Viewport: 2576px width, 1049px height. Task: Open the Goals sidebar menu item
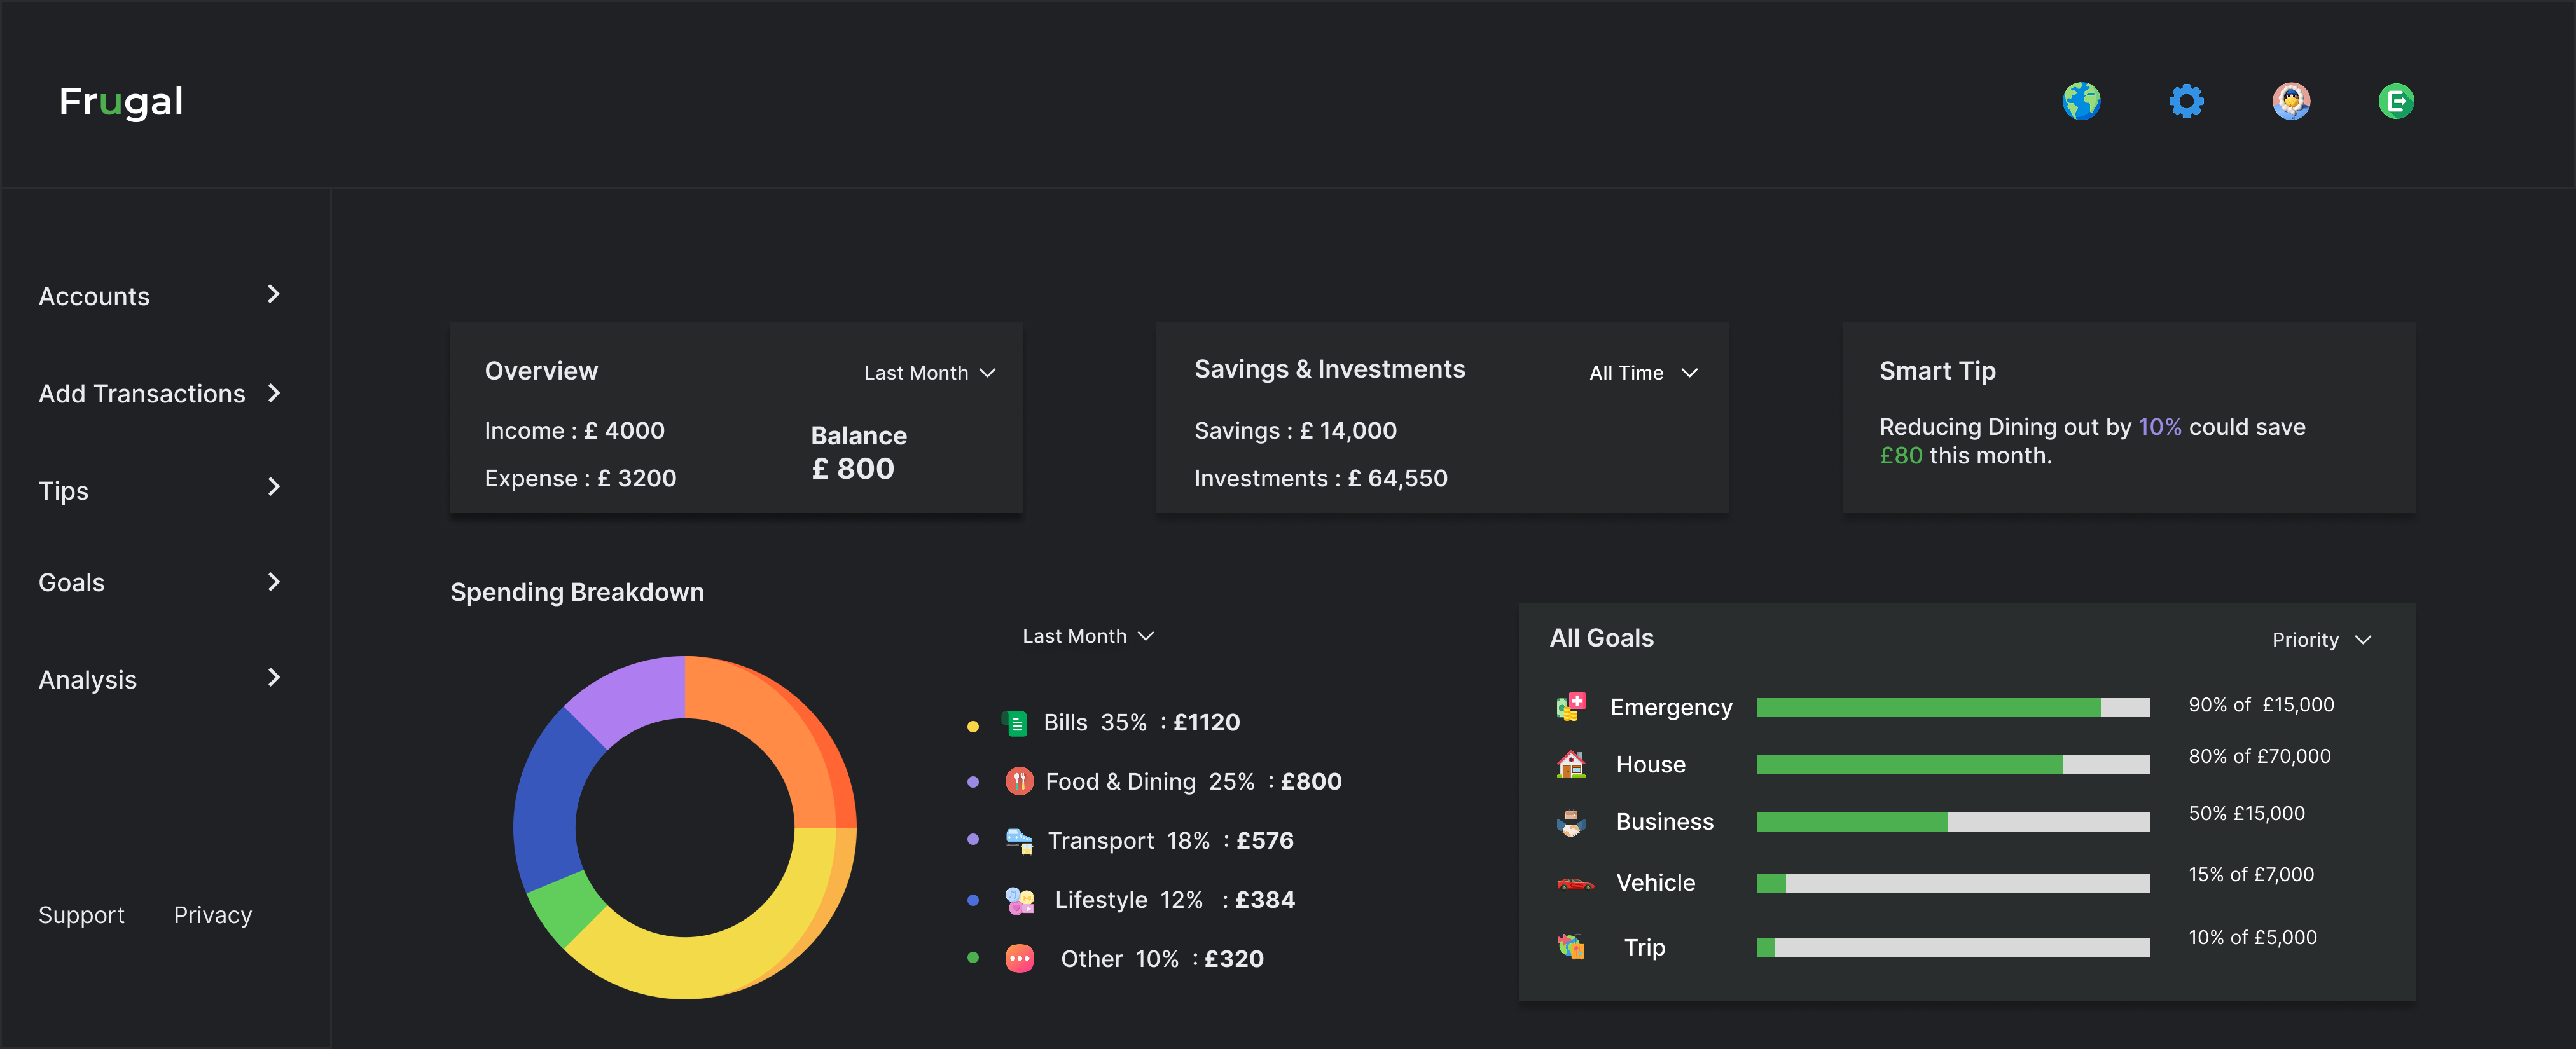71,583
